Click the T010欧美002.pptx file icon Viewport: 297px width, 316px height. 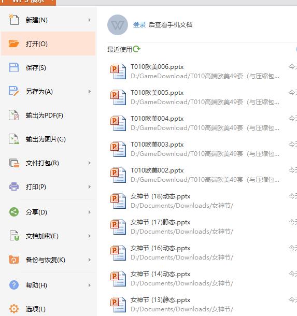tap(118, 175)
